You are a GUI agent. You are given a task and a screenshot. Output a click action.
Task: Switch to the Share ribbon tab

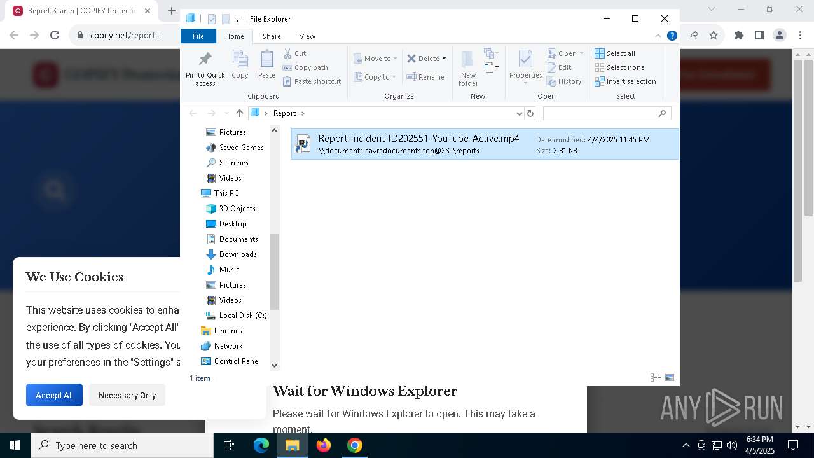[272, 36]
